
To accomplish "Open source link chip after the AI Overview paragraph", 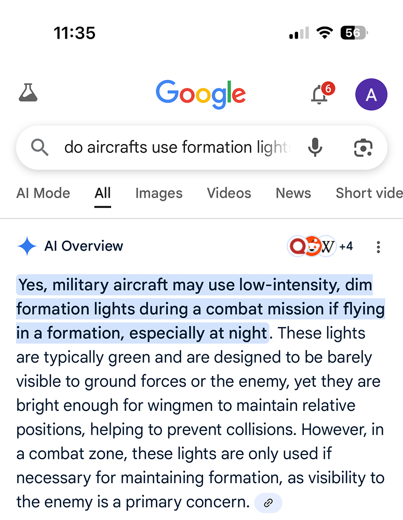I will 268,502.
